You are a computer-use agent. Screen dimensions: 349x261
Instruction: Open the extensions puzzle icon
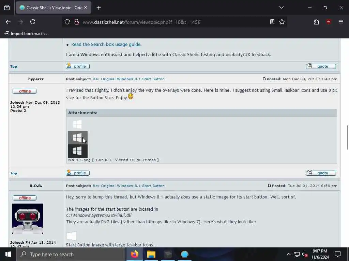tap(316, 22)
